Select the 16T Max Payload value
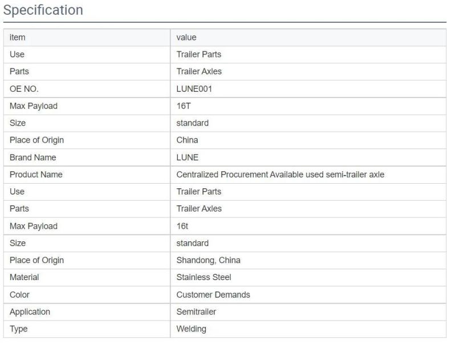 click(184, 106)
